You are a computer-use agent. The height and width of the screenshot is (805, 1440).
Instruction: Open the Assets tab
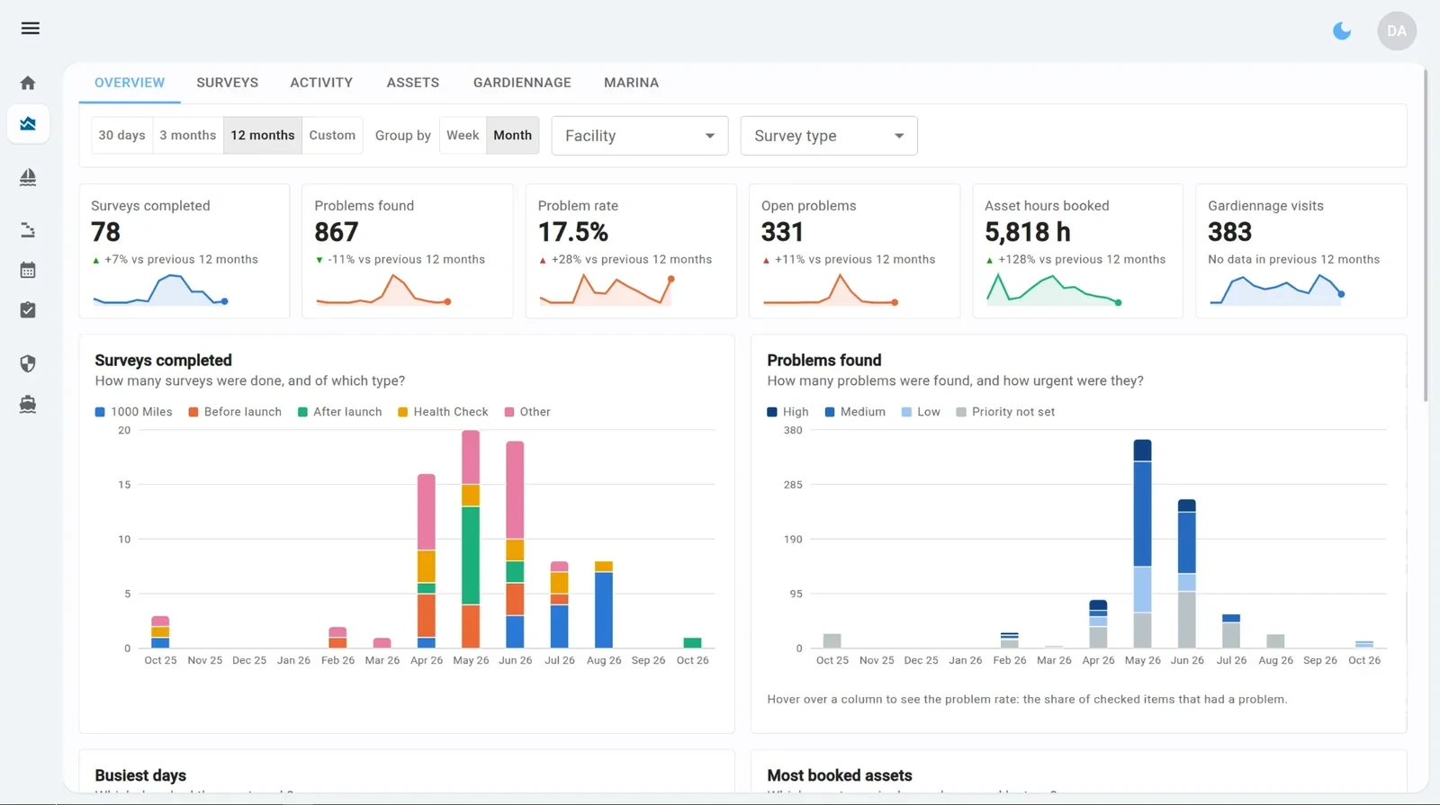click(413, 83)
